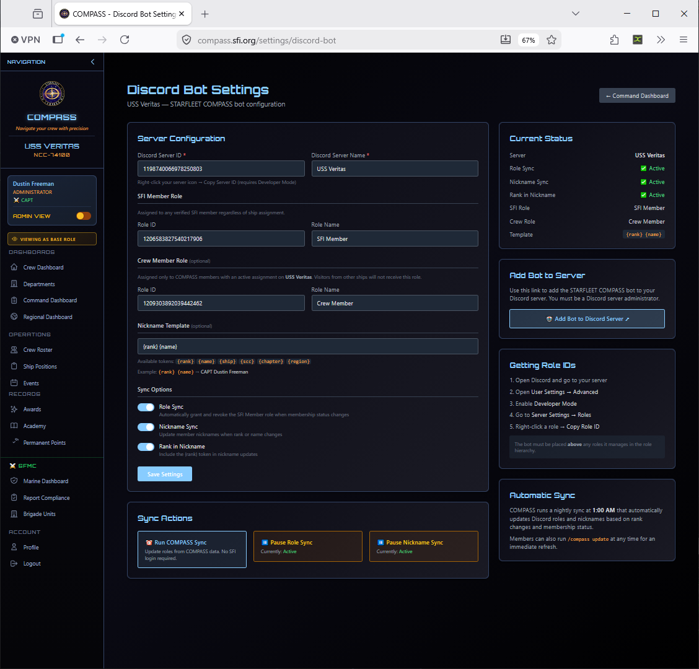Toggle the Rank in Nickname switch
The height and width of the screenshot is (669, 699).
point(146,447)
